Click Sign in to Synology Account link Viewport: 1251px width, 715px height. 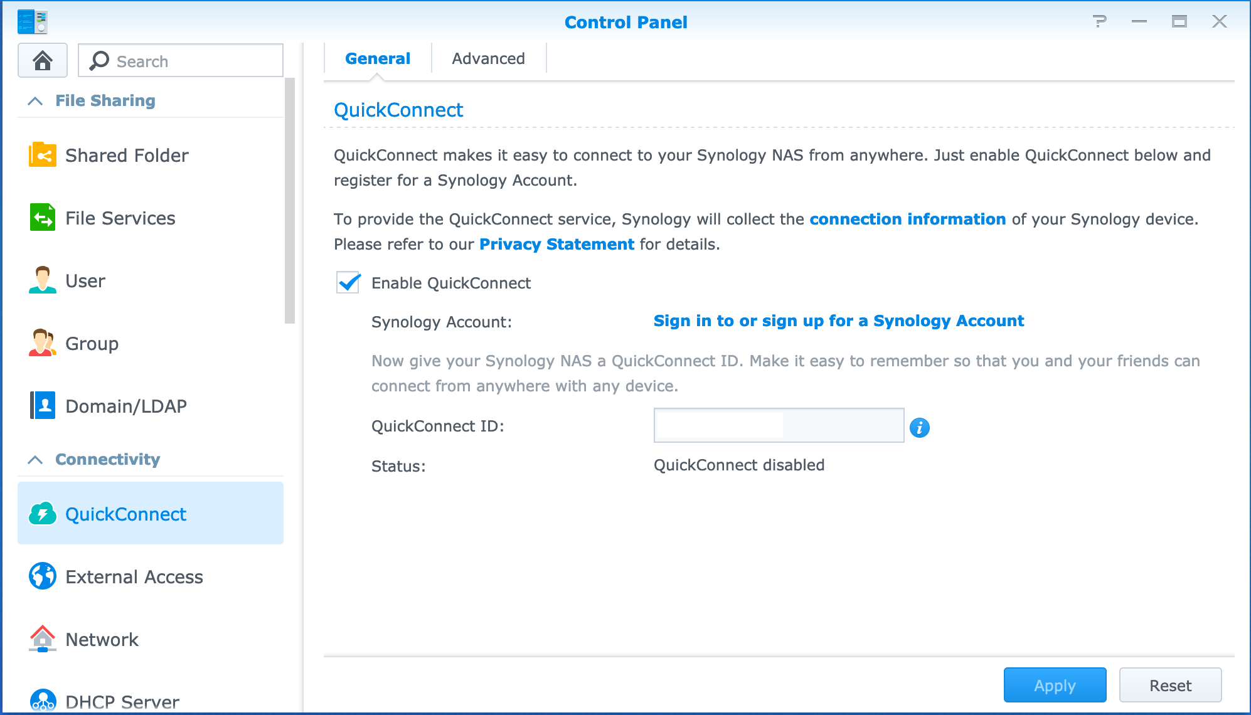click(839, 321)
